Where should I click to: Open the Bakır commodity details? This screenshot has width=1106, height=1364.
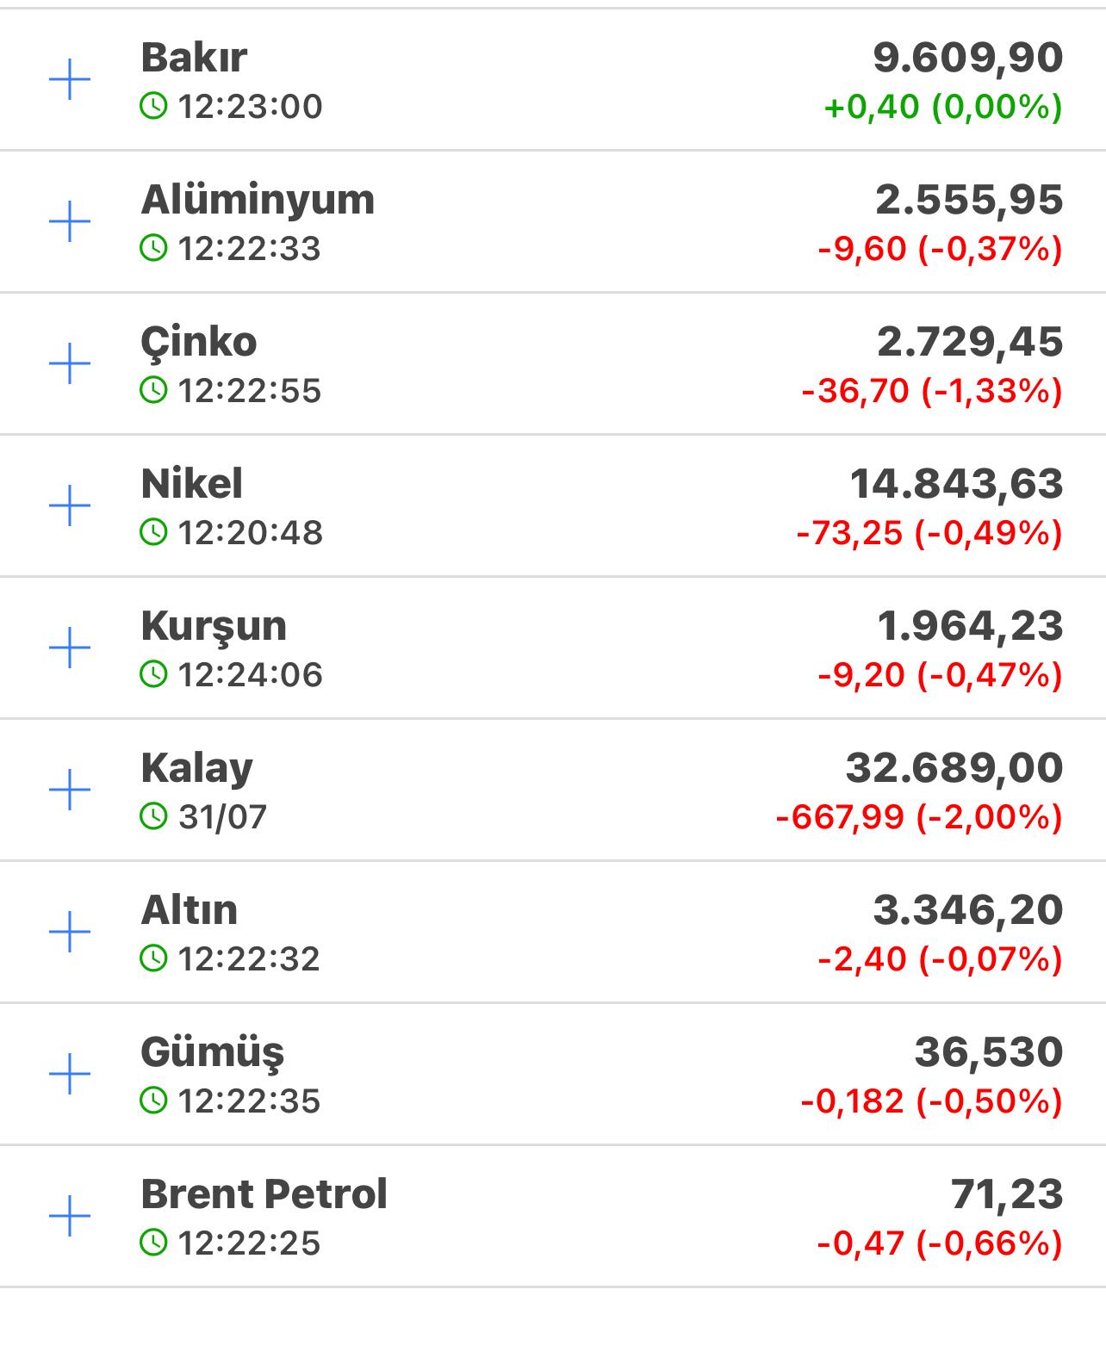pos(553,80)
